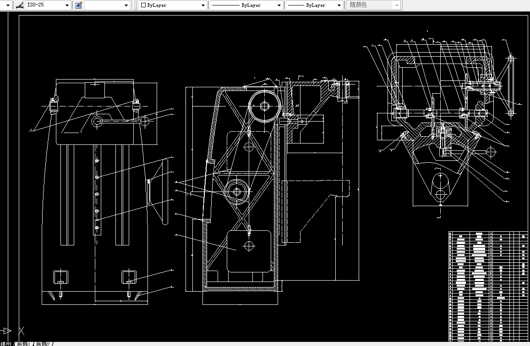Switch to the 布局1 layout tab

24,344
